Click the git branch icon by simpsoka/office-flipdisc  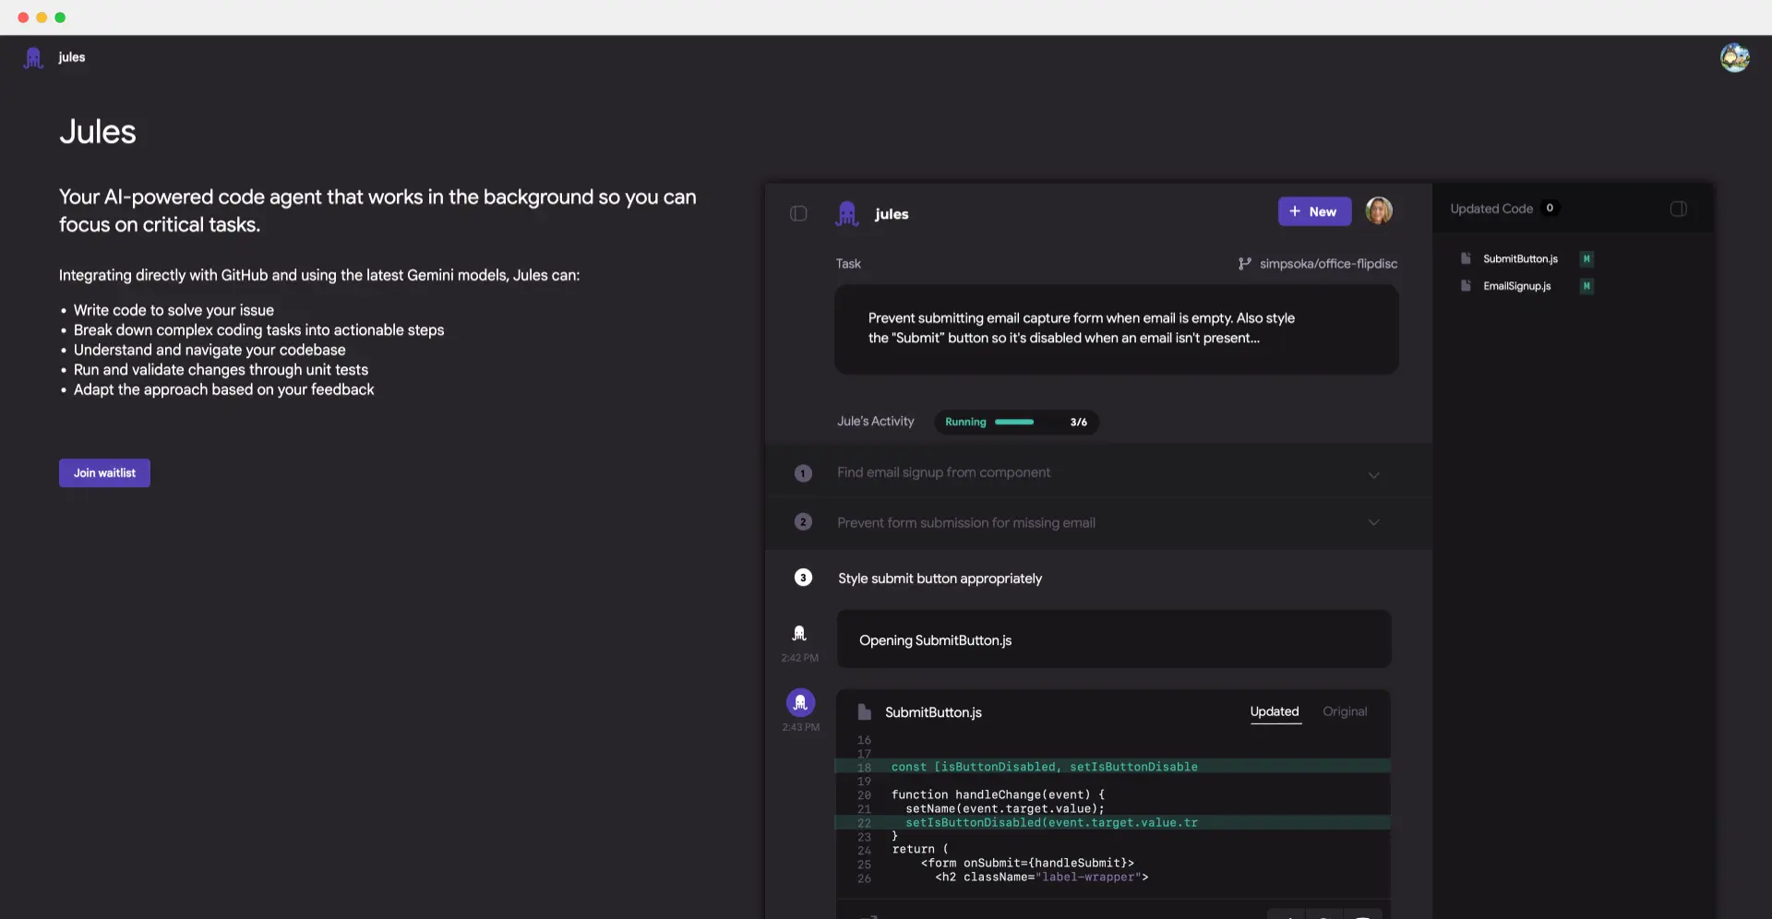point(1244,264)
